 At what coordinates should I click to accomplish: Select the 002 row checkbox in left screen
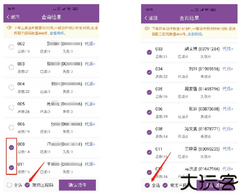click(11, 47)
